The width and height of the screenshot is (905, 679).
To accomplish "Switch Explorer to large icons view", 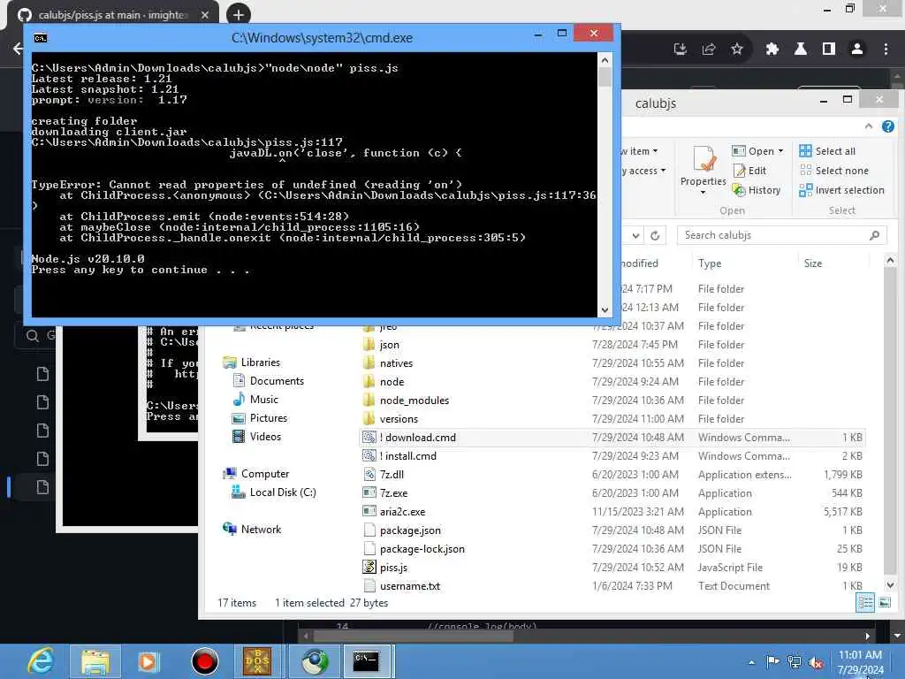I will point(885,603).
